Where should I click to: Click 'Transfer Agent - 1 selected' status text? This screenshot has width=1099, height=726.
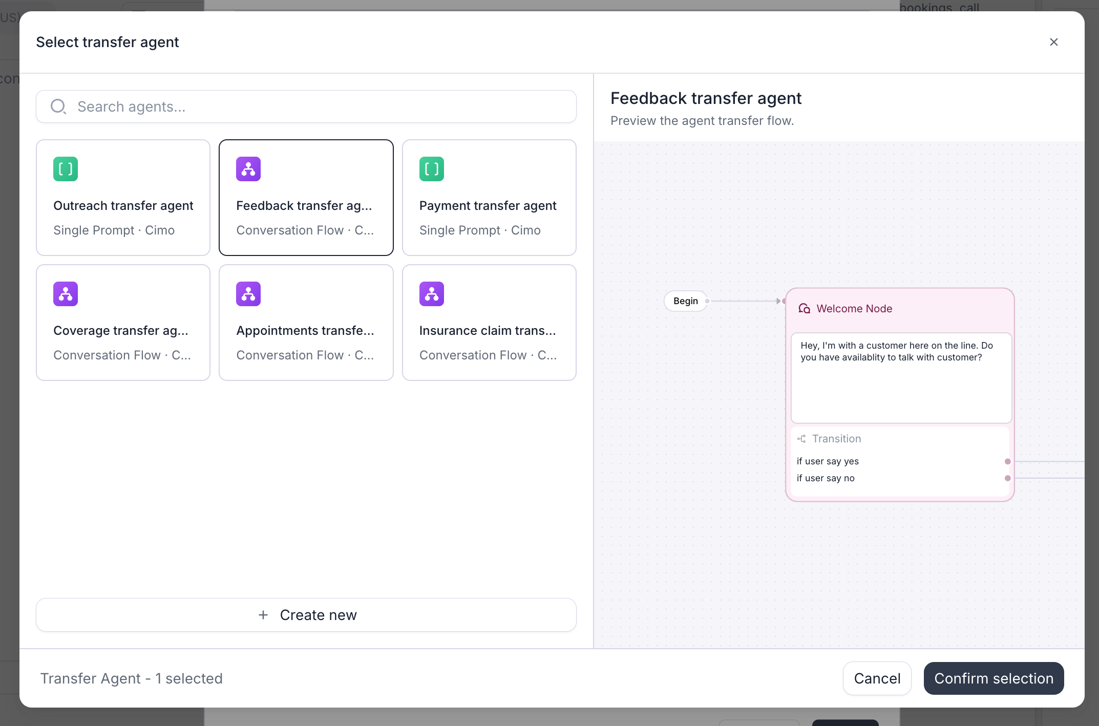click(x=132, y=678)
